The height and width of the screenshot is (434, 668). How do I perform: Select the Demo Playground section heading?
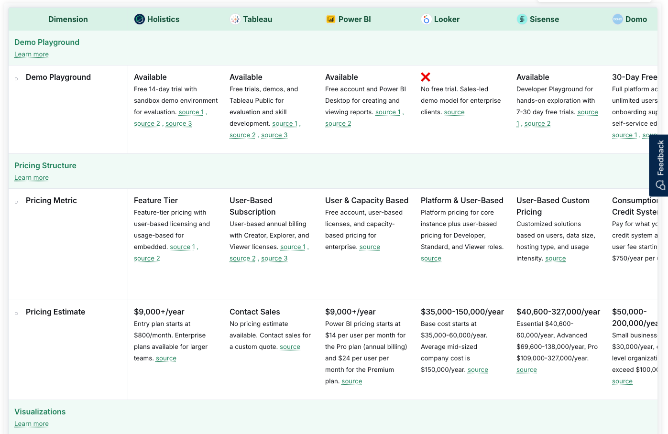click(47, 42)
